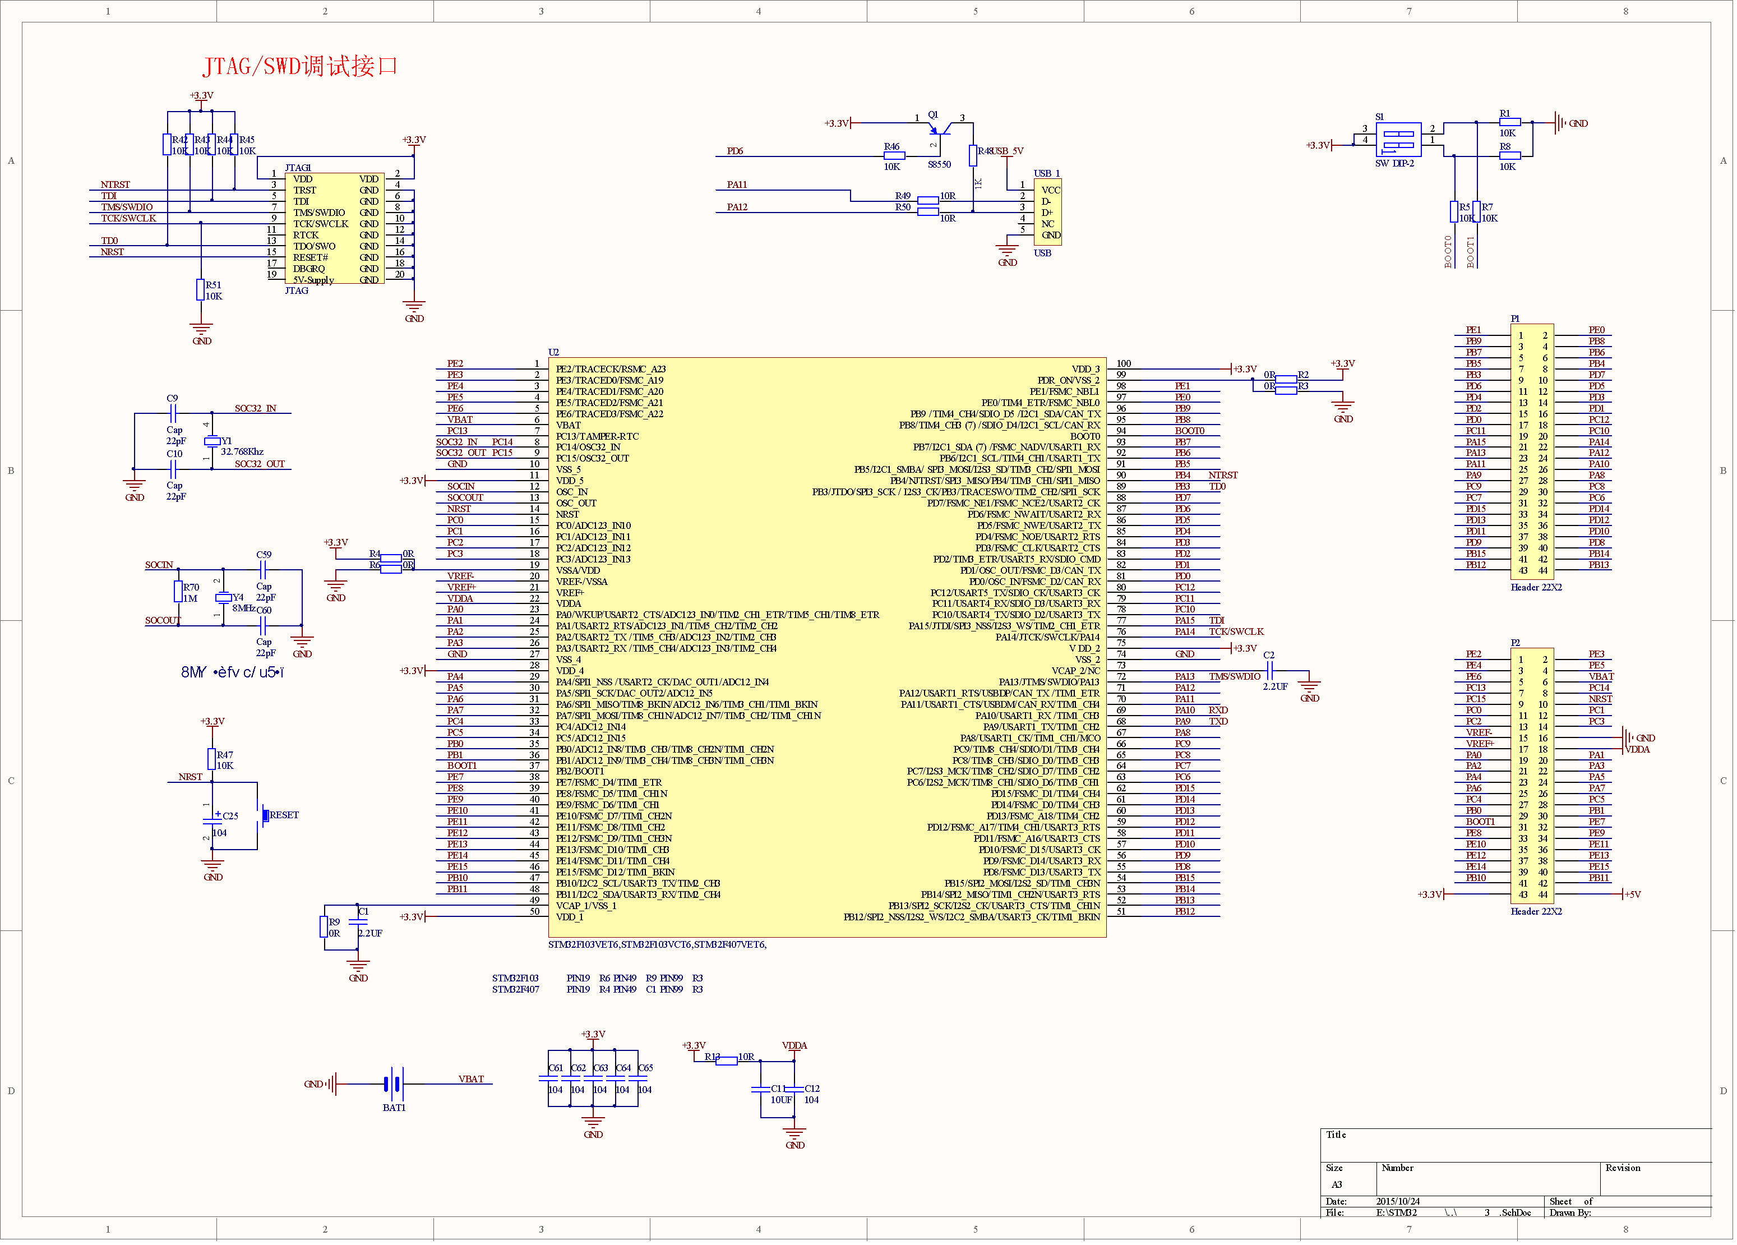Select capacitor C12 104

pyautogui.click(x=794, y=1090)
